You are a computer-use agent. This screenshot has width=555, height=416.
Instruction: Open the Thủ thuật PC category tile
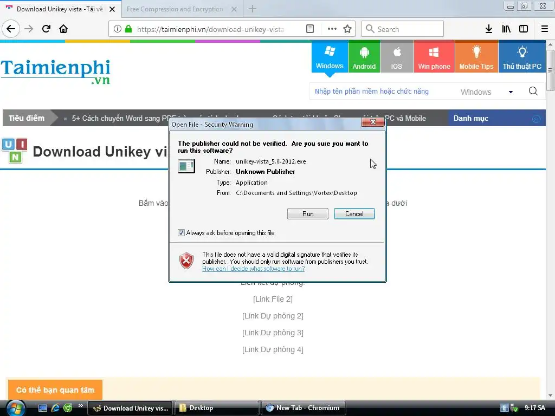(x=522, y=57)
